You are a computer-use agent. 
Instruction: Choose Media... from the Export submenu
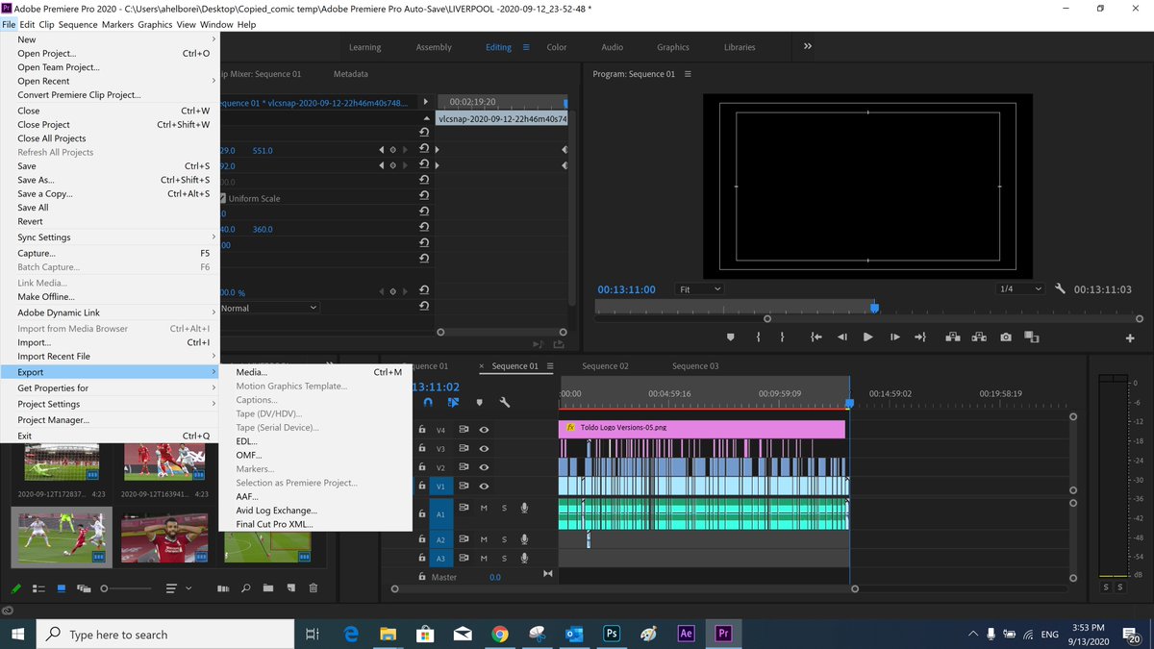(252, 372)
